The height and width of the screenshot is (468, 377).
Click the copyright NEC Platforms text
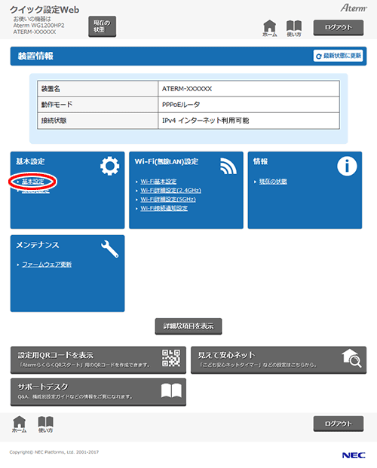tap(54, 452)
